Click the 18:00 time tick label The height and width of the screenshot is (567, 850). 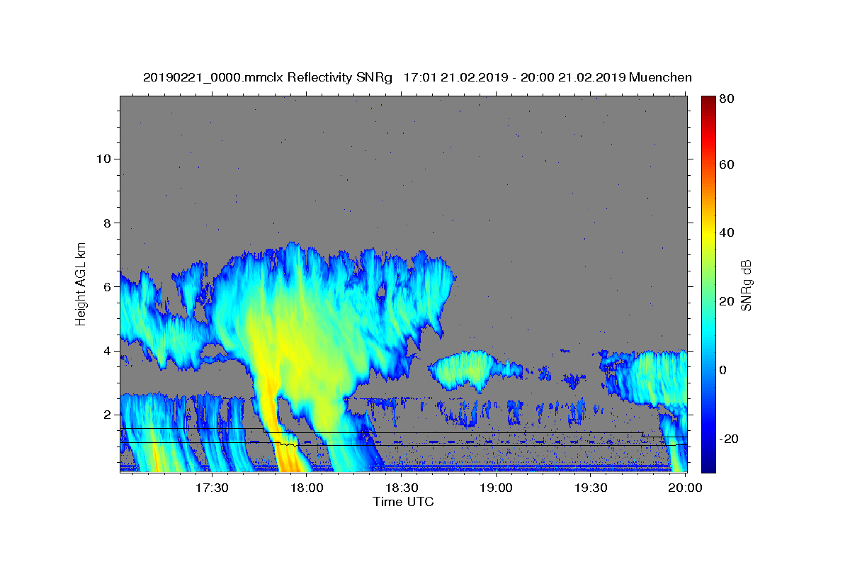point(307,488)
